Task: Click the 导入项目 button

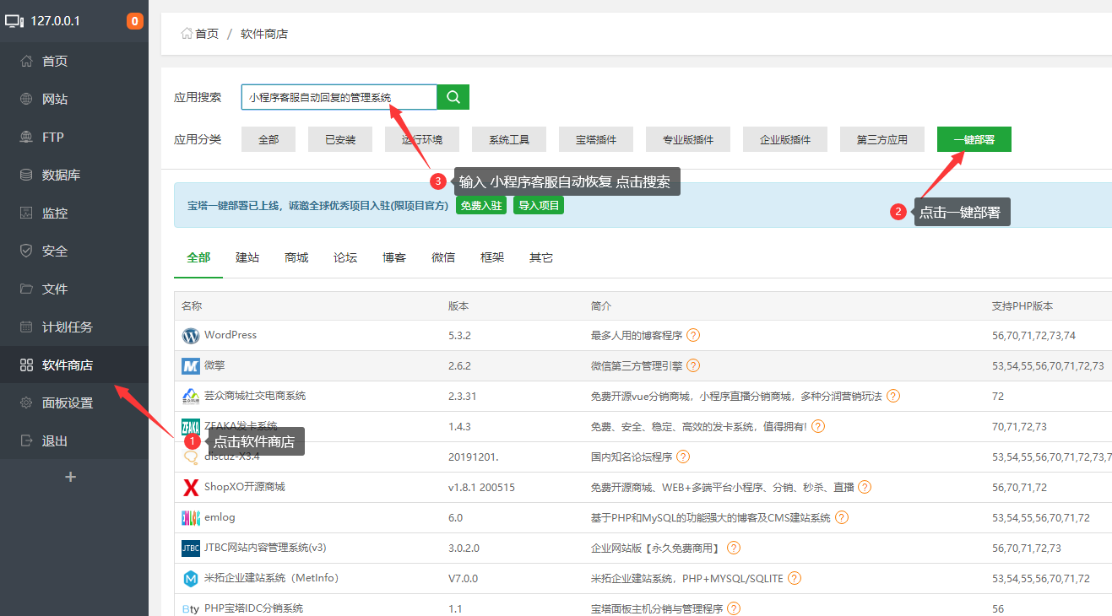Action: (539, 205)
